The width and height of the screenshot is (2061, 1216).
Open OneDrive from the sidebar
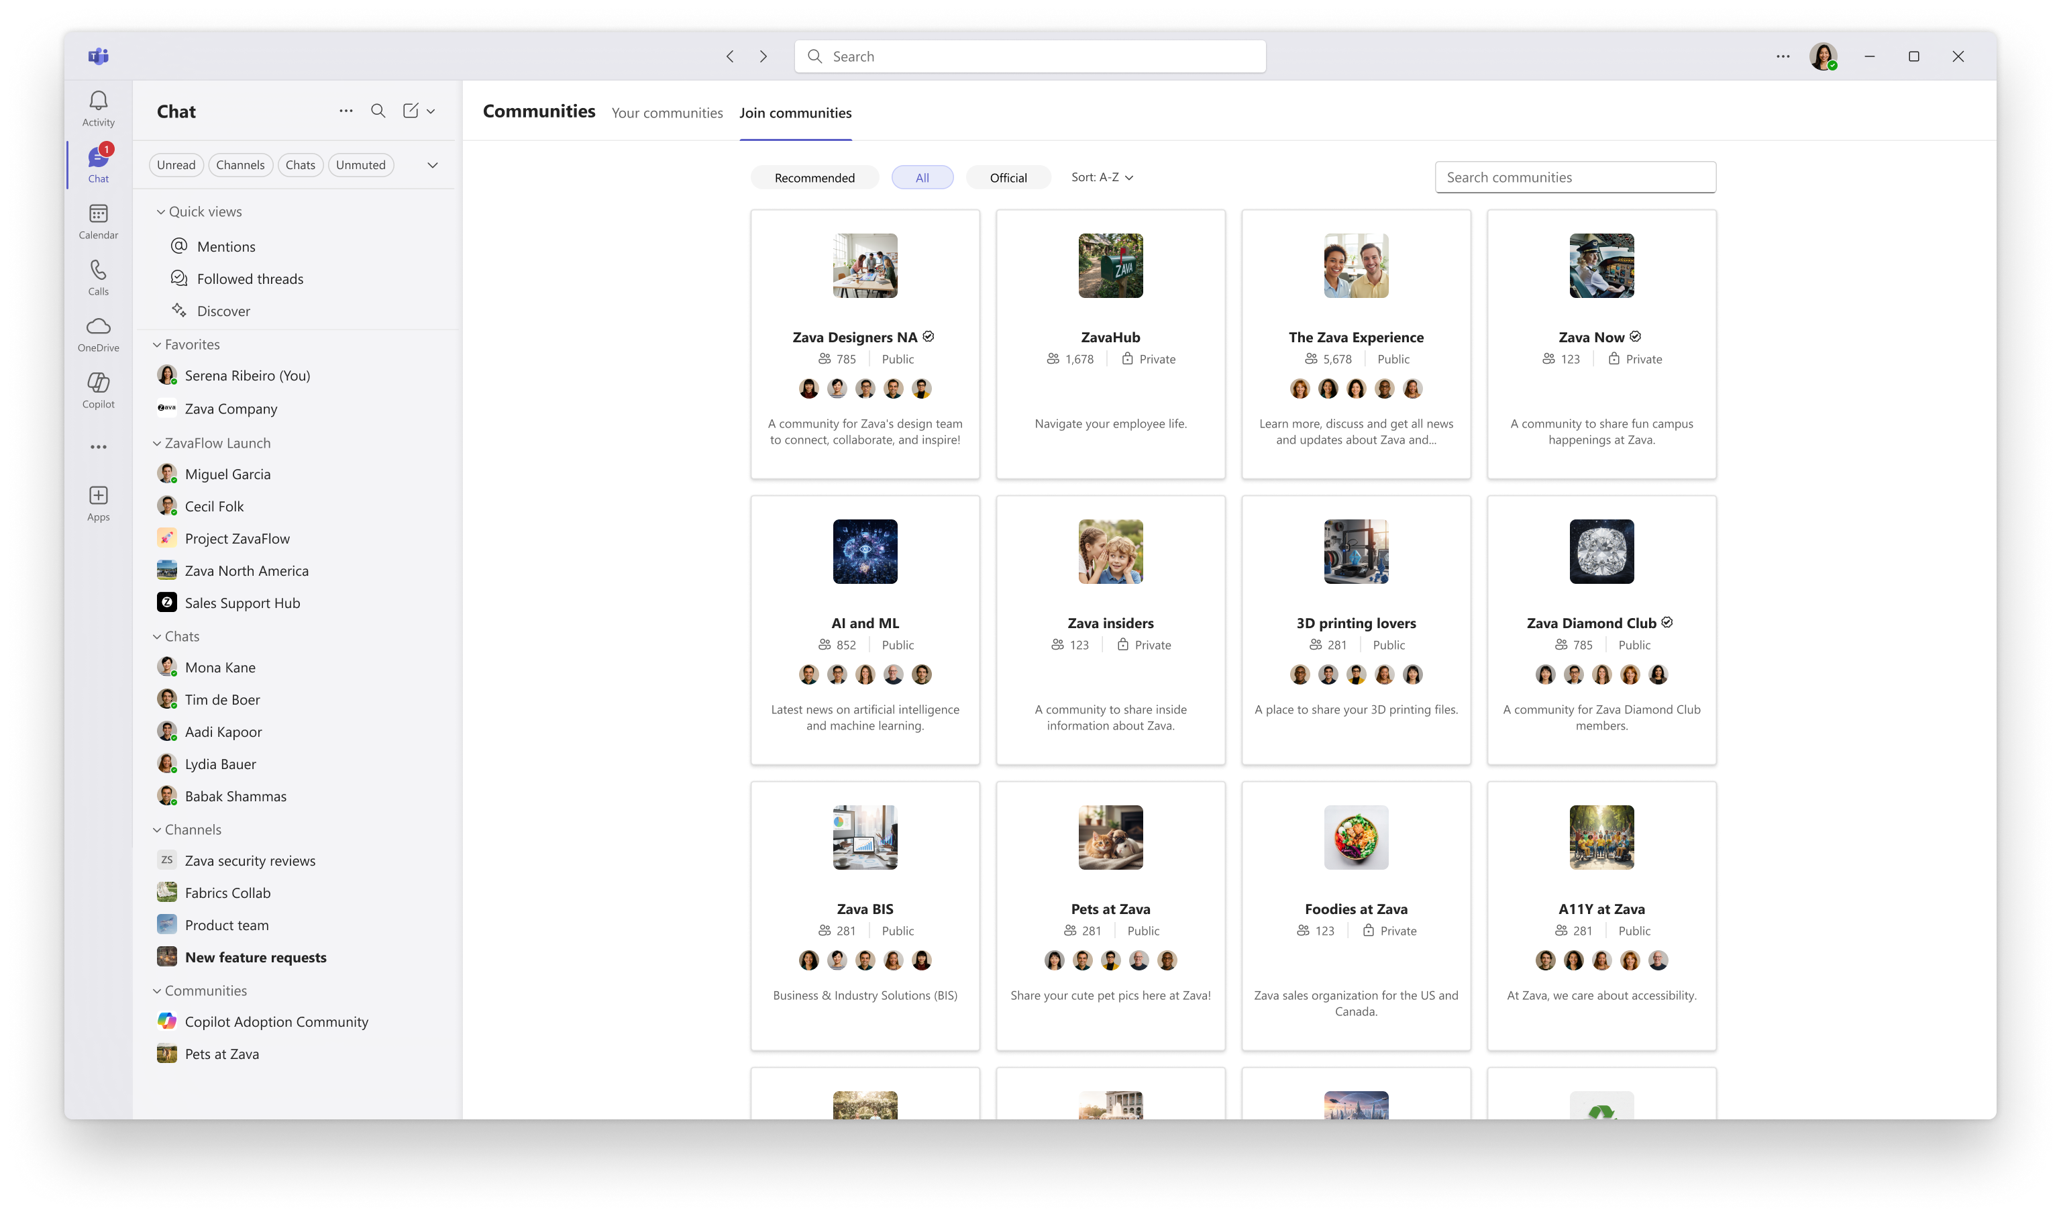(97, 333)
